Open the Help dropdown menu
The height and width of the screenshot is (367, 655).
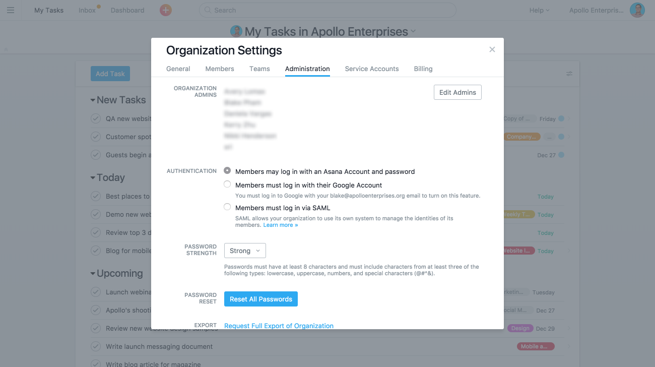click(x=539, y=10)
